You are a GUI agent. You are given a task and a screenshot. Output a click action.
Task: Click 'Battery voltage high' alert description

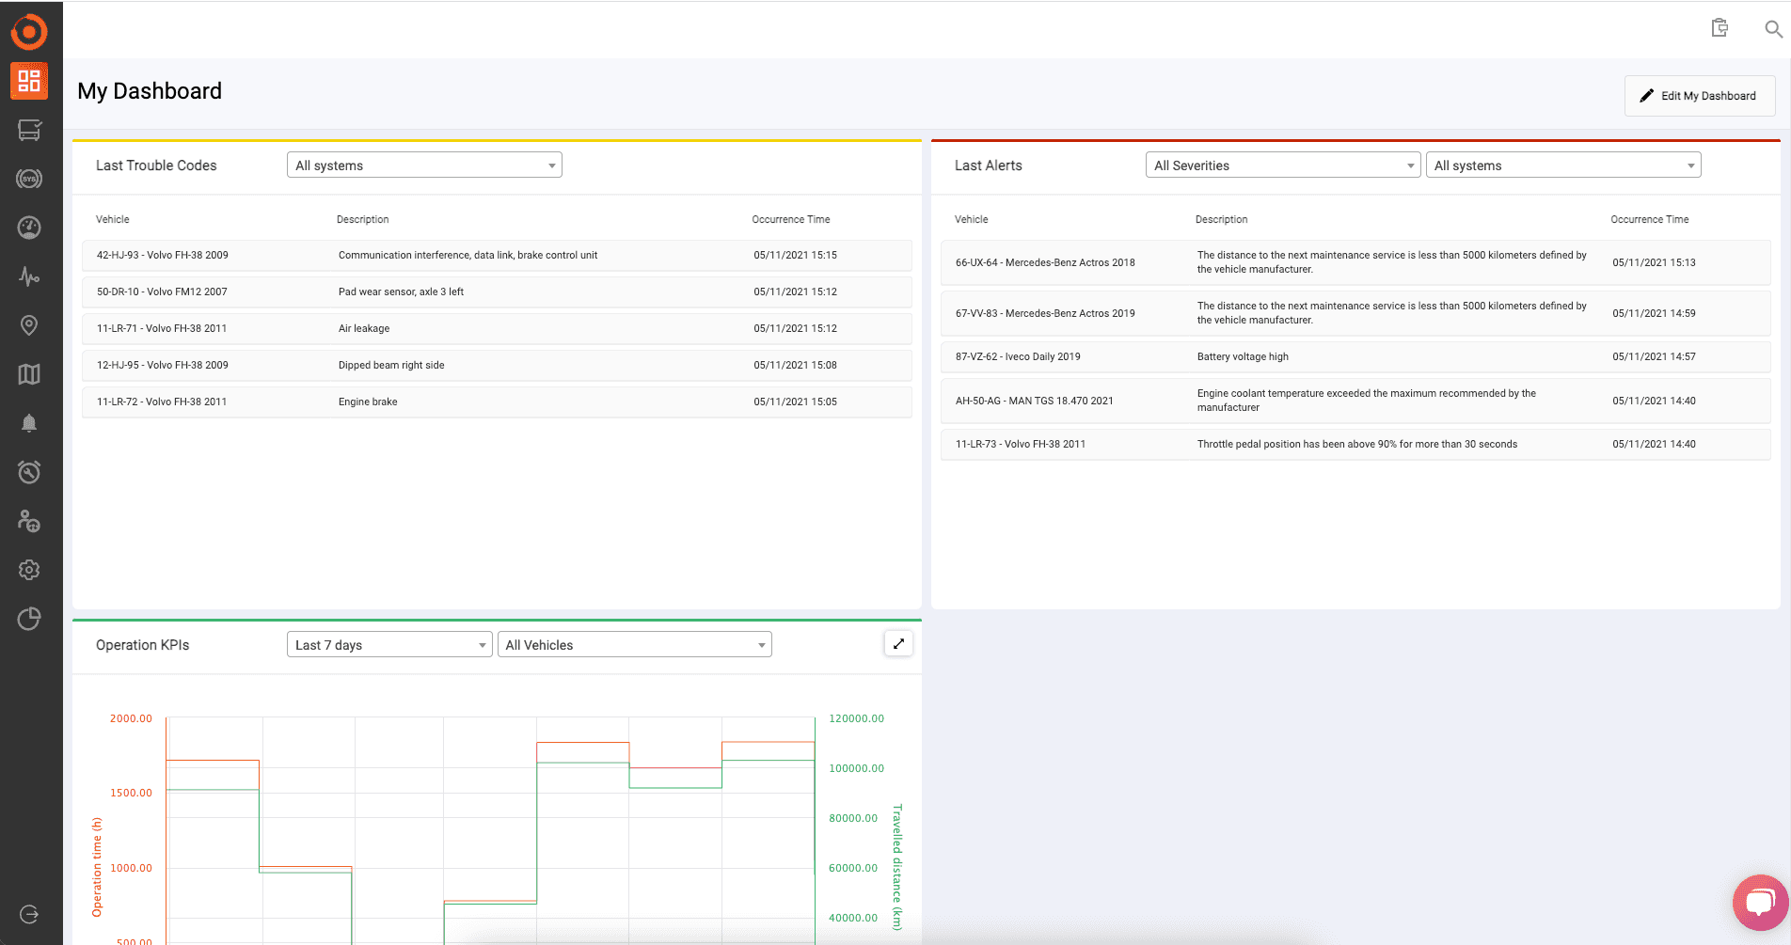click(x=1243, y=356)
